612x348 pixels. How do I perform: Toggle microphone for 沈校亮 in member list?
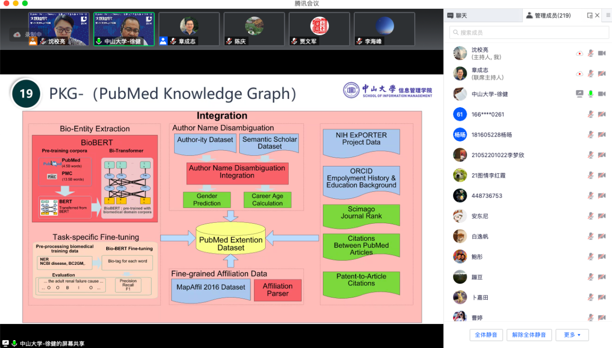(591, 53)
